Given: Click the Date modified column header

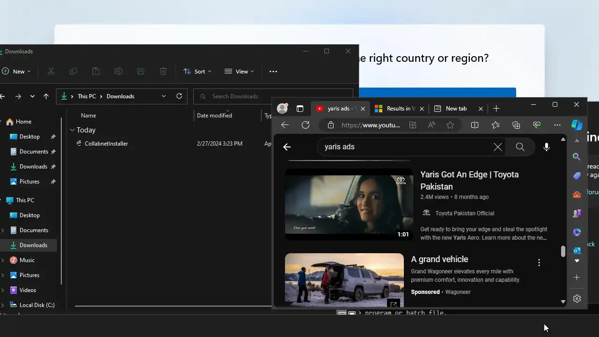Looking at the screenshot, I should pos(214,115).
